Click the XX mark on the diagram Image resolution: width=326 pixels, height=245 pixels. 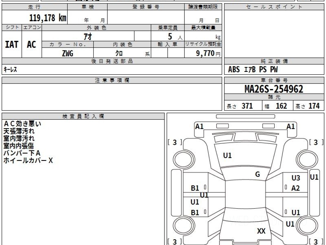(261, 231)
